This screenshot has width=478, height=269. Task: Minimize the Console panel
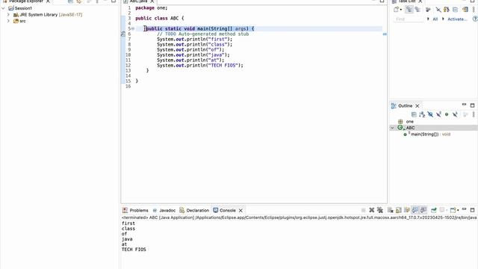point(464,209)
